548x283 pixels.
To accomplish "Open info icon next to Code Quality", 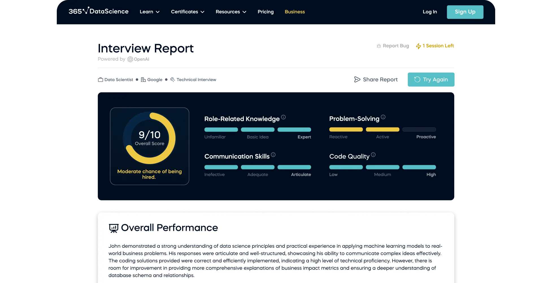I will 373,154.
